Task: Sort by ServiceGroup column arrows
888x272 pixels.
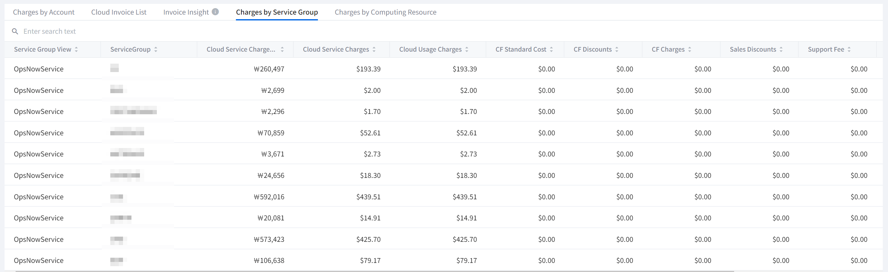Action: point(156,50)
